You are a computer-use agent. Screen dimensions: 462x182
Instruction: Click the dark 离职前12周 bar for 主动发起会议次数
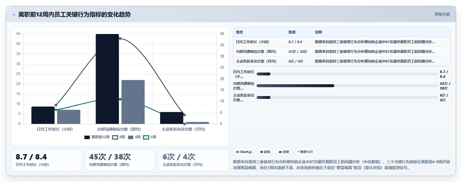(172, 118)
